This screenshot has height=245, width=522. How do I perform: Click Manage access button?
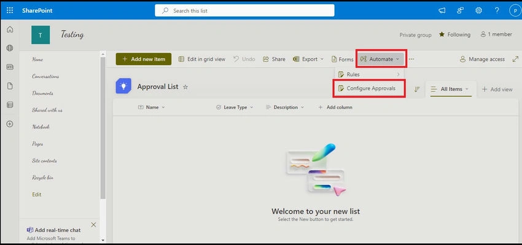click(x=482, y=59)
